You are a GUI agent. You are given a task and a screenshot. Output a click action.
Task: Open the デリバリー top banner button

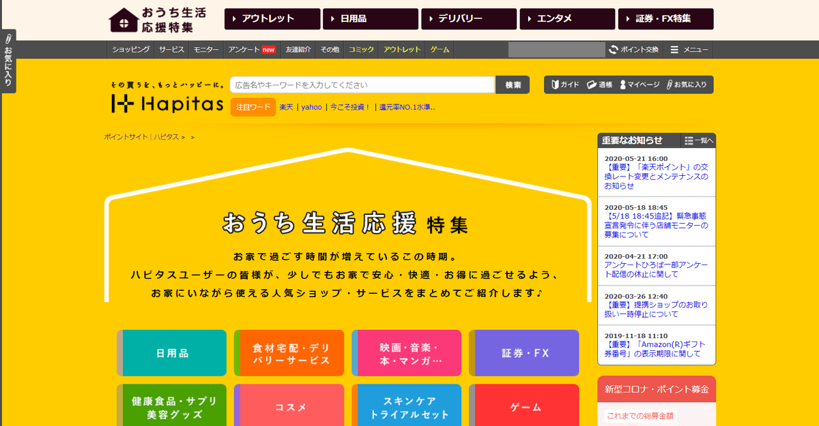click(x=469, y=19)
